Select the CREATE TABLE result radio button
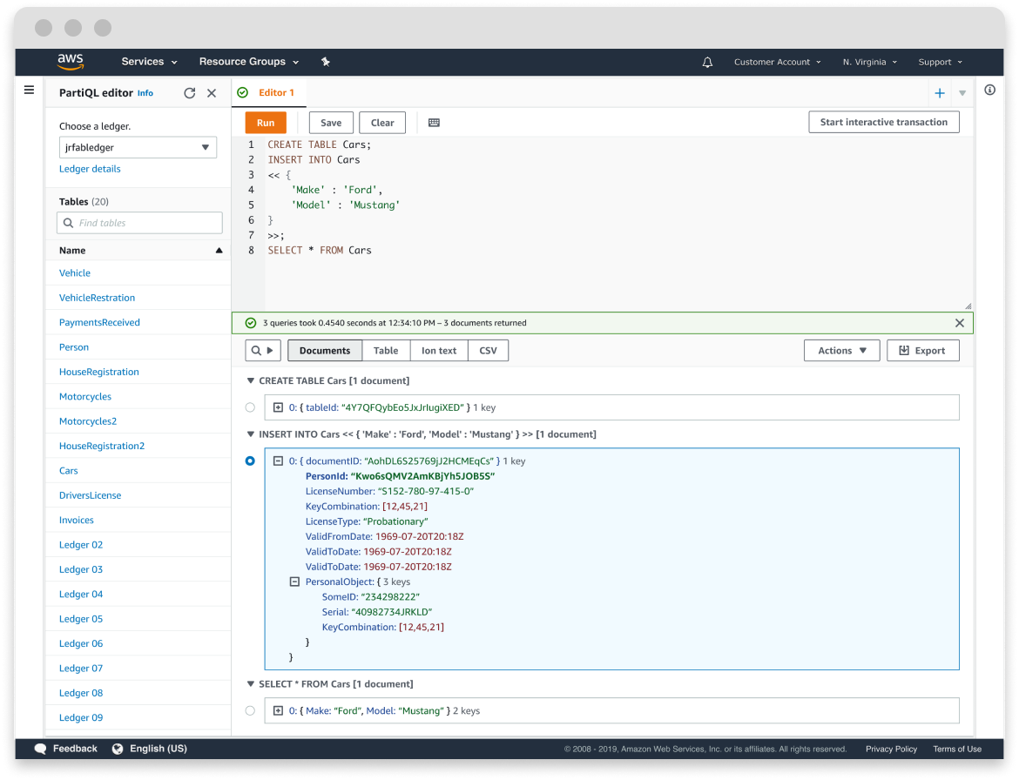Image resolution: width=1019 pixels, height=780 pixels. click(x=251, y=407)
